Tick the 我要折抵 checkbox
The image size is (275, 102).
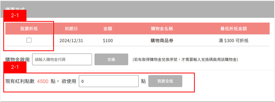pos(29,40)
